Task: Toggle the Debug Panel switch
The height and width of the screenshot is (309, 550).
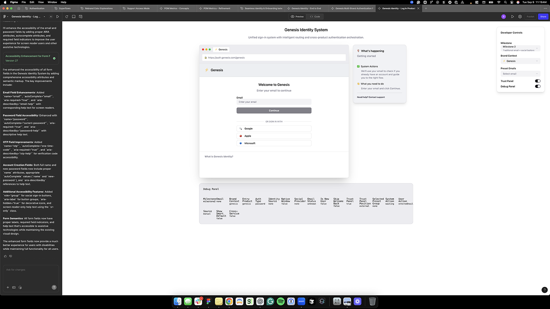Action: click(537, 87)
